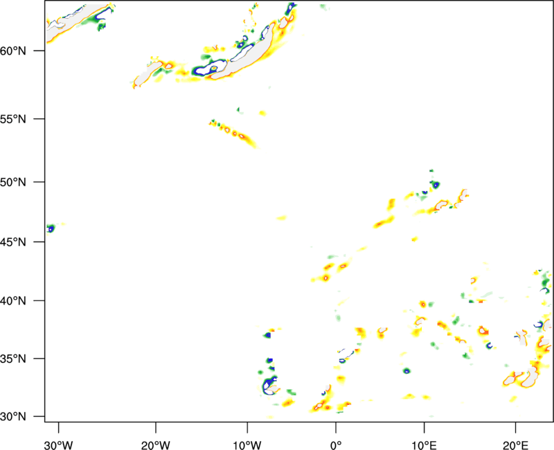Click the 30°N latitude label

tap(13, 417)
